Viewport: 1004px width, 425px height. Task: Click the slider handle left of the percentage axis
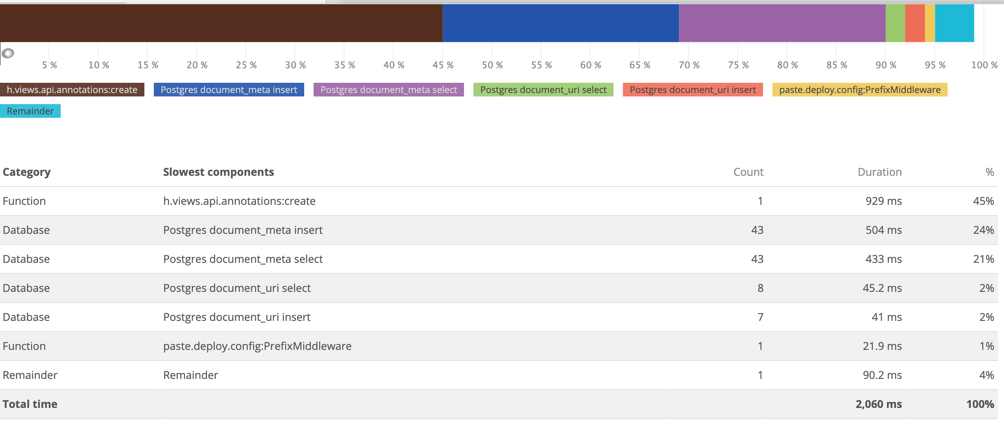[x=8, y=53]
